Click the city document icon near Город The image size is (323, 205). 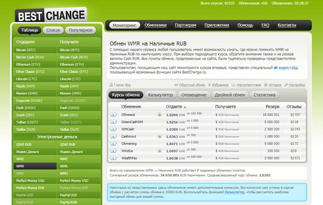(x=111, y=85)
